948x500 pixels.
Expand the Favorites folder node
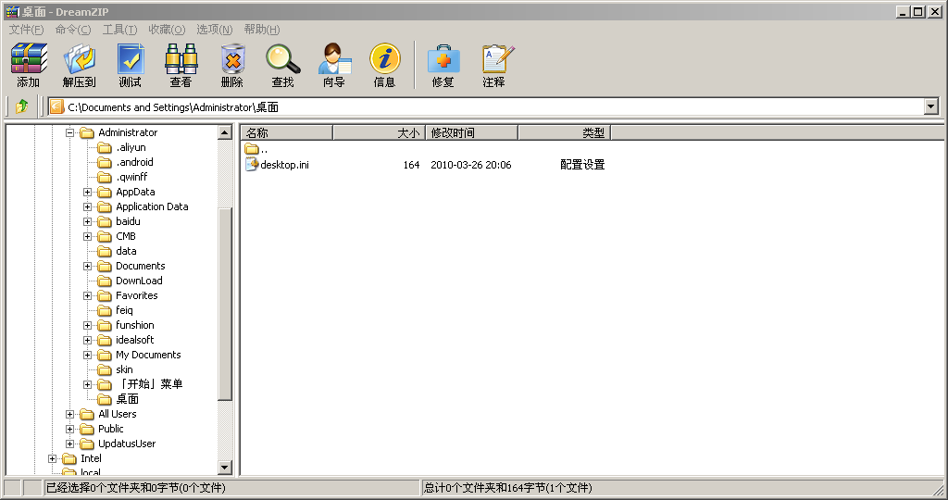click(x=88, y=295)
